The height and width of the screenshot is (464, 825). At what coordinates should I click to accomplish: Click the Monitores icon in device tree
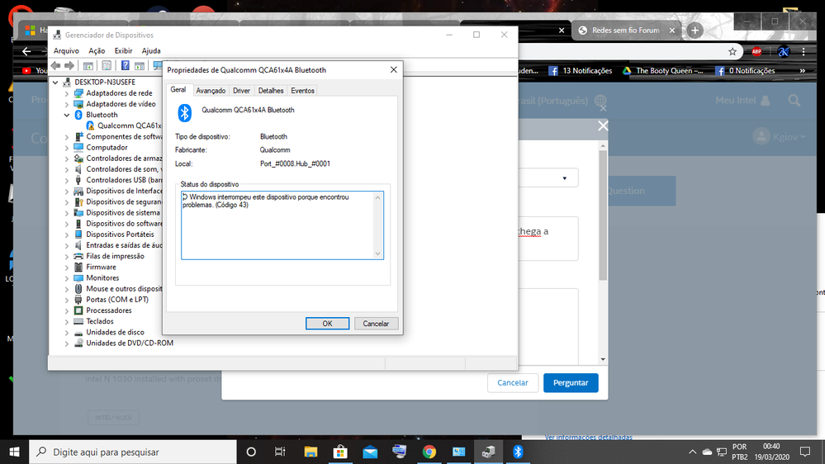(78, 277)
